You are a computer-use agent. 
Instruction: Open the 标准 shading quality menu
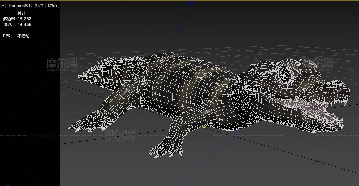point(40,5)
